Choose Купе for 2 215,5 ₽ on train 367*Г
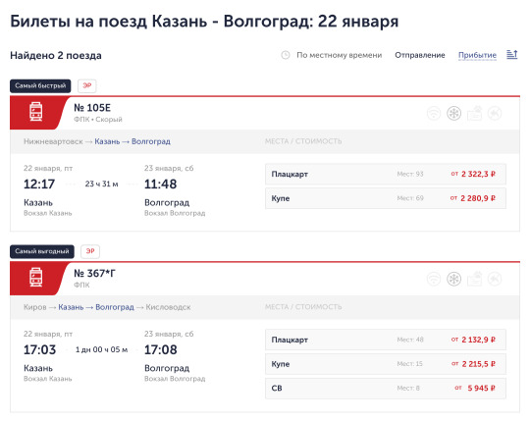This screenshot has width=530, height=421. point(386,364)
